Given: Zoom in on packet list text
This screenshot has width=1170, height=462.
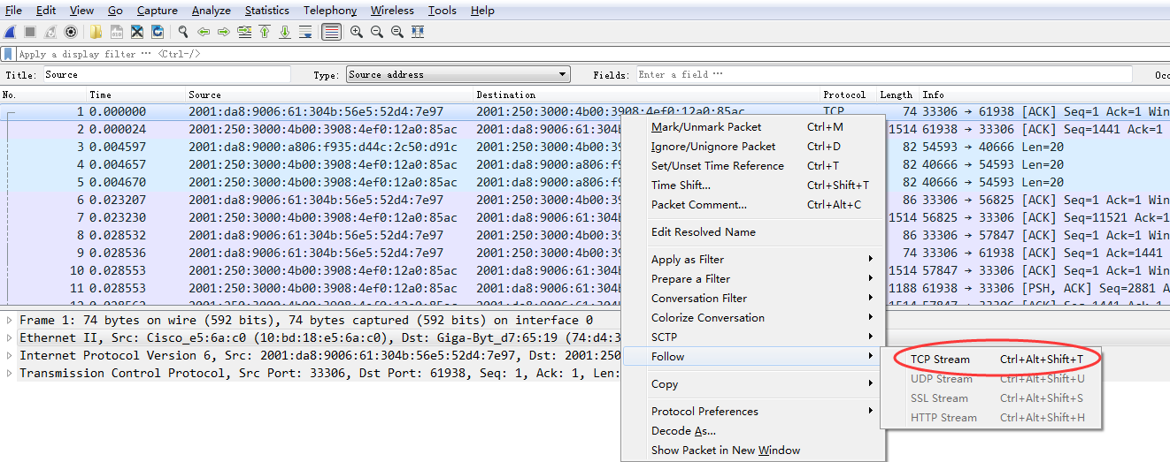Looking at the screenshot, I should (x=357, y=32).
